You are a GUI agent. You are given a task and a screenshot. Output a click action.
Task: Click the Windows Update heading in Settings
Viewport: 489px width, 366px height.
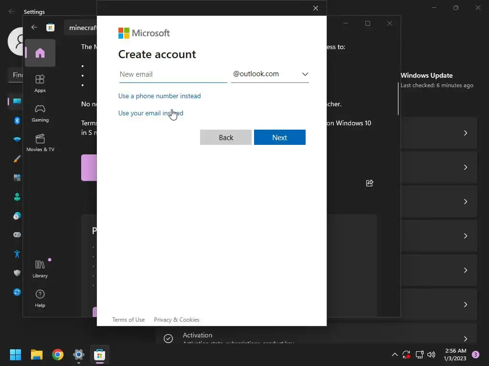426,75
